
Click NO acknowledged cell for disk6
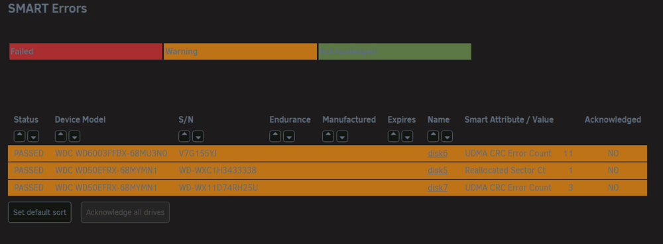click(613, 154)
